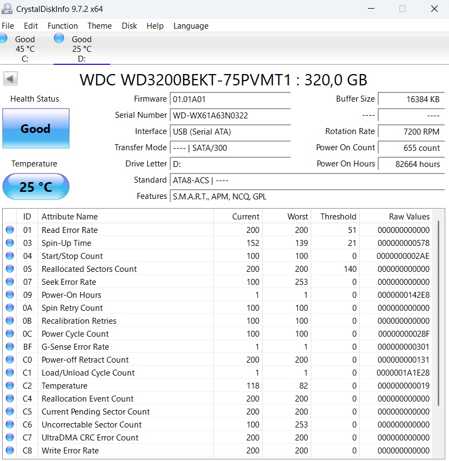Click the 25 °C temperature indicator

pyautogui.click(x=36, y=186)
